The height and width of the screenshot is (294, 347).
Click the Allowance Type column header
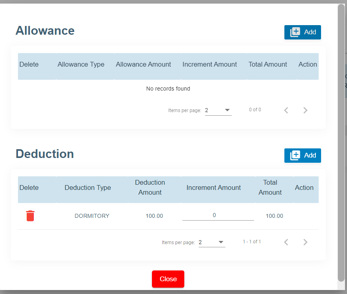(81, 65)
